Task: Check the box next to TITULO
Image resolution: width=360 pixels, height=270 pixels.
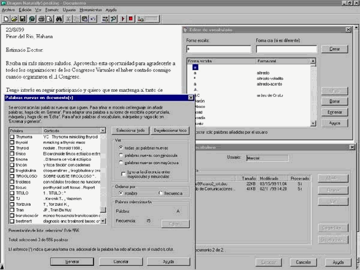Action: pos(12,193)
